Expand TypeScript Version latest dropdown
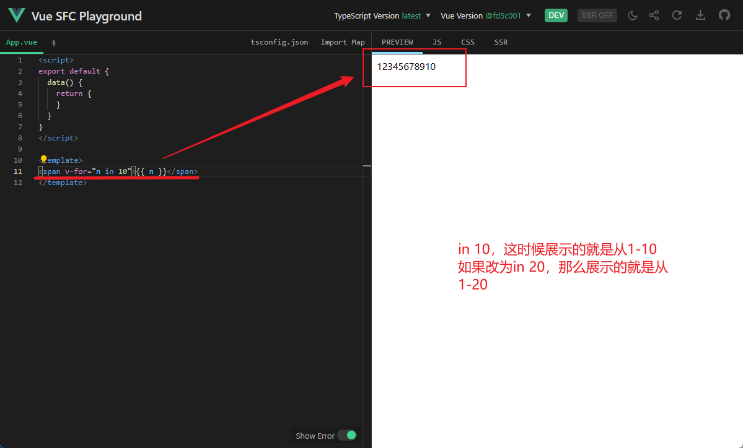This screenshot has height=448, width=743. [382, 15]
